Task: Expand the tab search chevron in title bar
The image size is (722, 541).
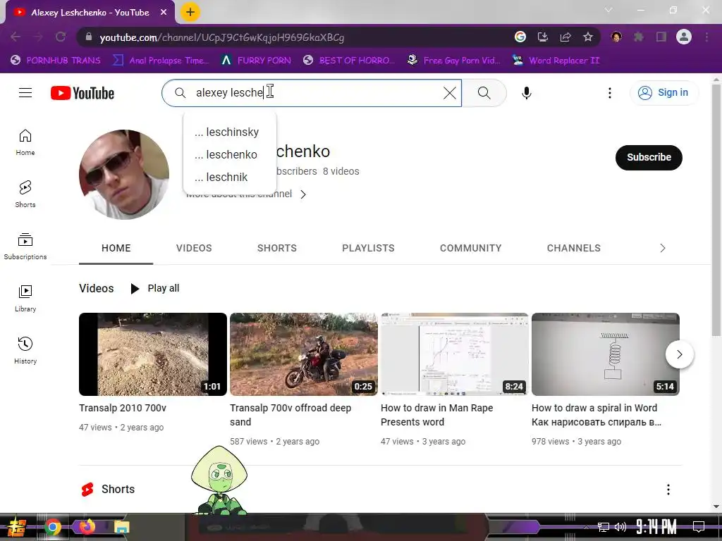Action: (608, 10)
